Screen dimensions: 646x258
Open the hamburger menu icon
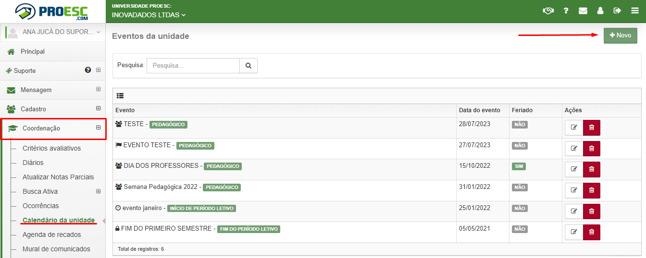pyautogui.click(x=635, y=11)
